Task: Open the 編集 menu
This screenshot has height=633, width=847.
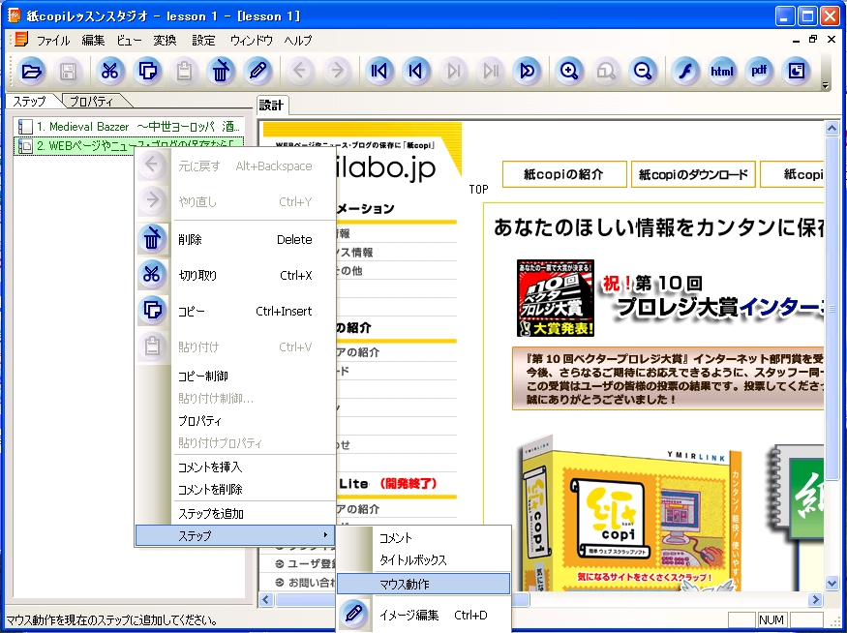Action: 93,41
